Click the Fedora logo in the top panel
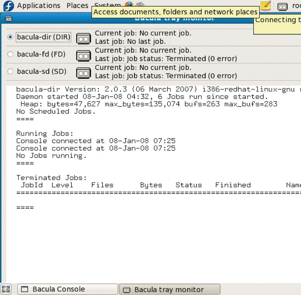The width and height of the screenshot is (301, 295). coord(8,6)
